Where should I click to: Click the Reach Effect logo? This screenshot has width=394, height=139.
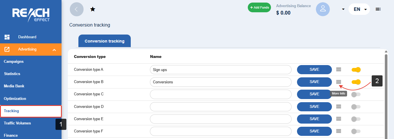coord(31,15)
